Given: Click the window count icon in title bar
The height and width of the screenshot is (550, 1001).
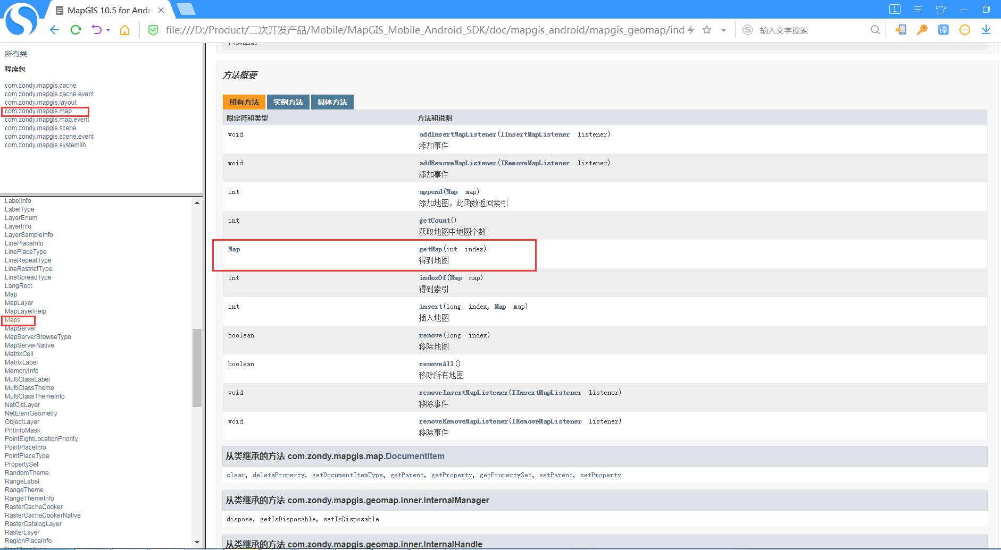Looking at the screenshot, I should coord(895,9).
